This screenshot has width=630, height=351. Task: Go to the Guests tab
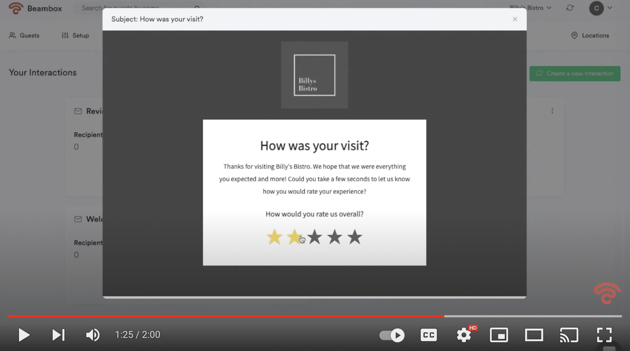(24, 35)
